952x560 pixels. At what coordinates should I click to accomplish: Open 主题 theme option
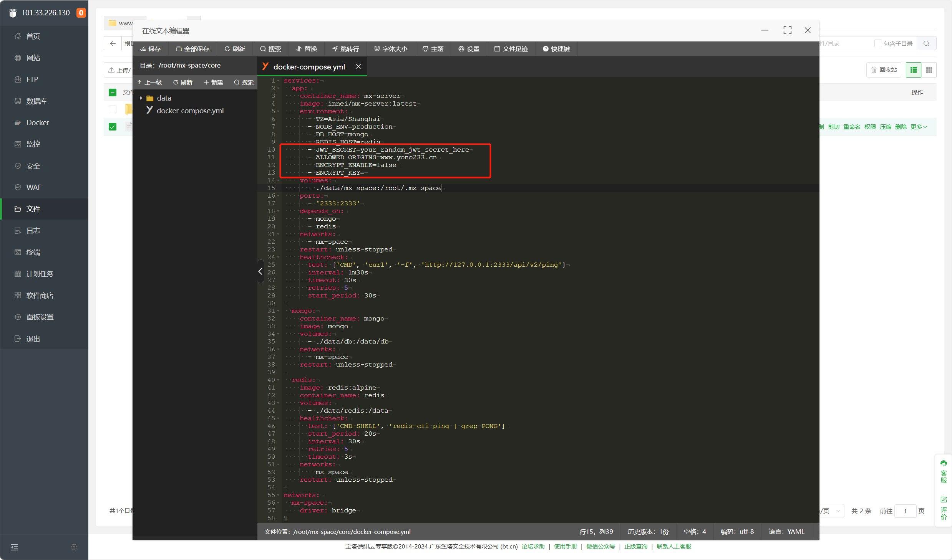coord(433,49)
